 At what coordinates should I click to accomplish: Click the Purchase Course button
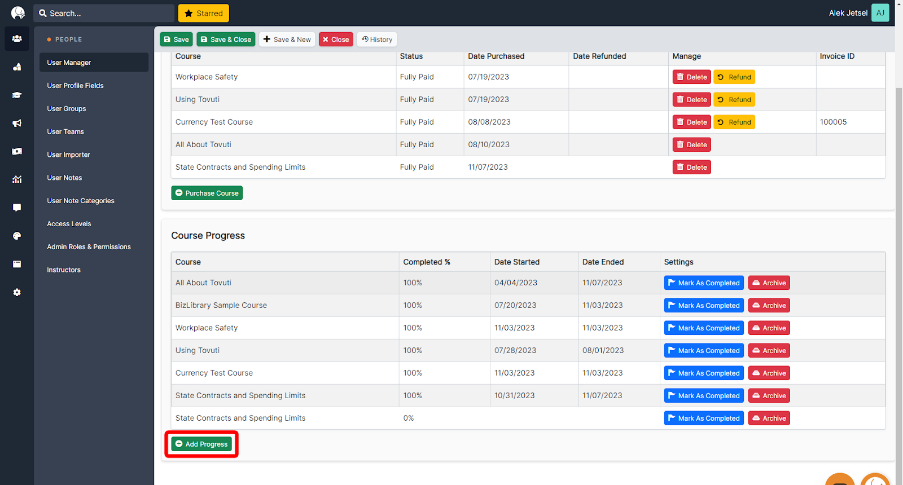click(x=207, y=193)
